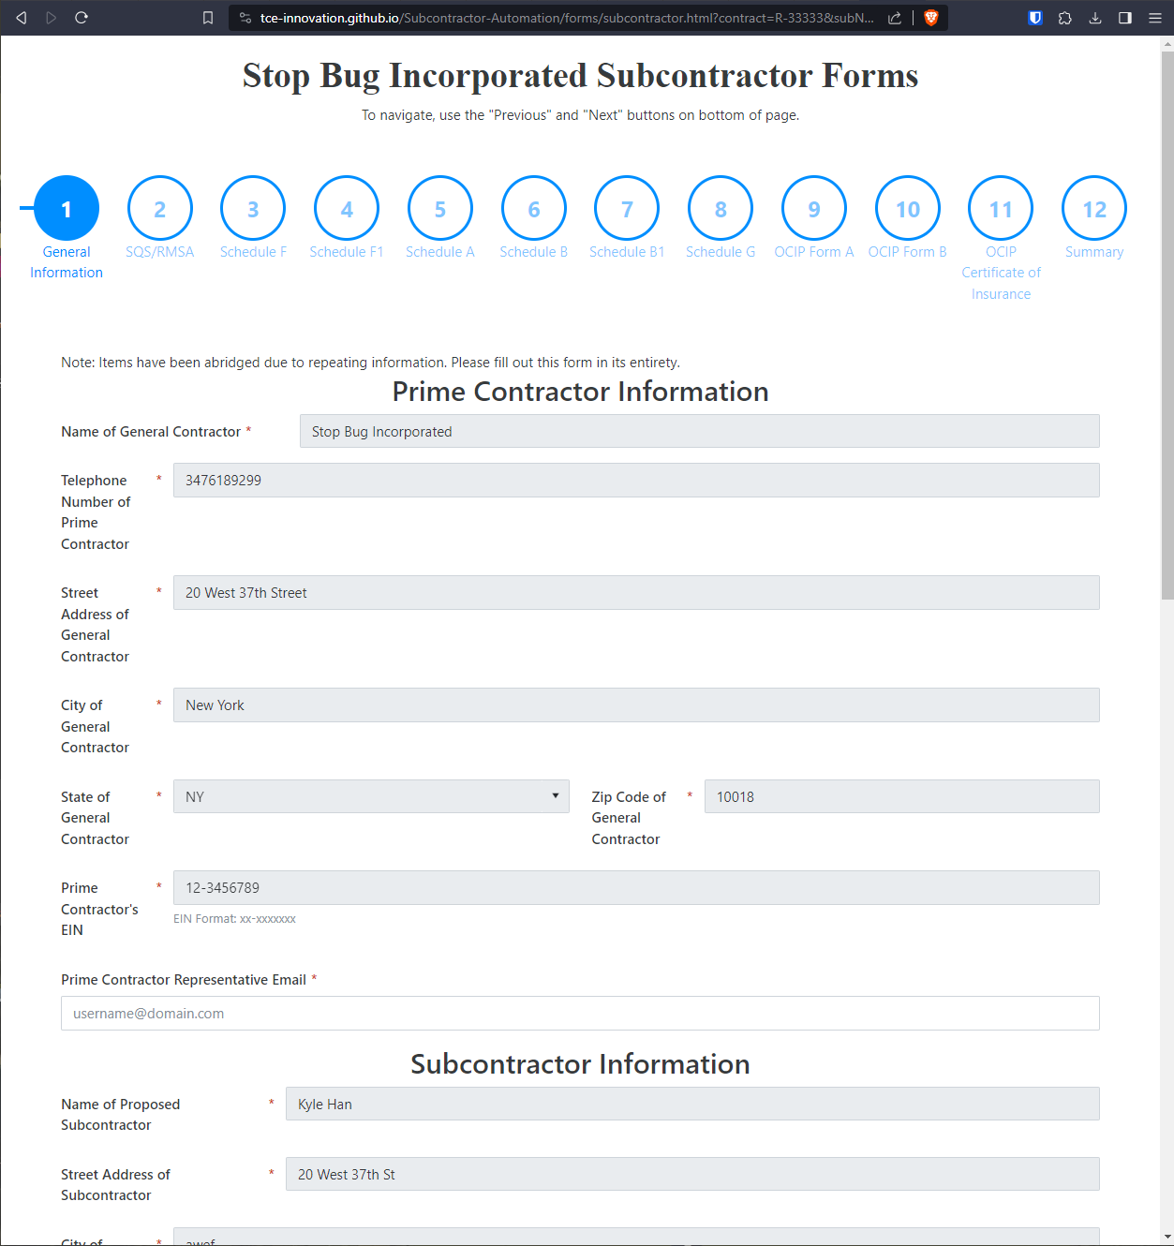
Task: Click the note about abridged items
Action: tap(370, 363)
